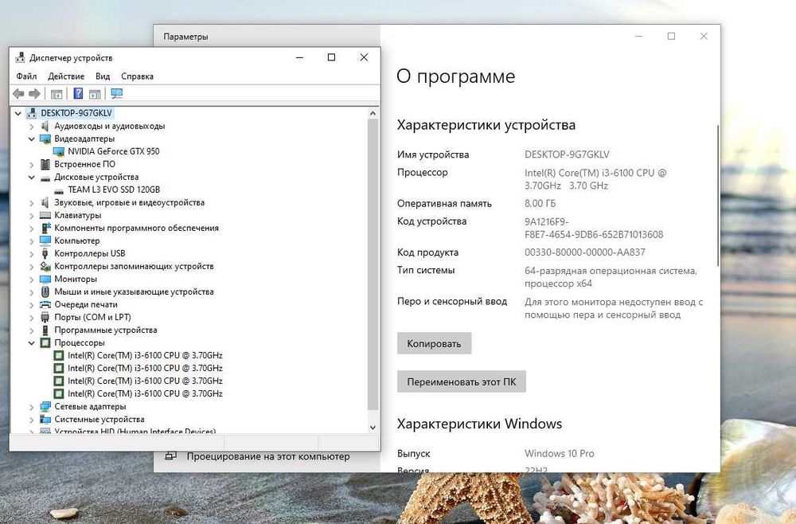The width and height of the screenshot is (796, 524).
Task: Collapse the DESKTOP-9G7GKLV root node
Action: (x=18, y=113)
